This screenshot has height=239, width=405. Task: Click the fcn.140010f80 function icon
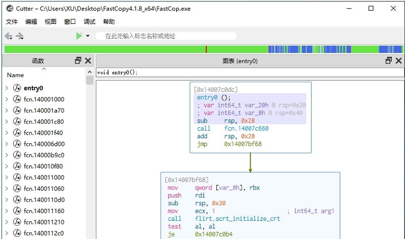coord(17,166)
